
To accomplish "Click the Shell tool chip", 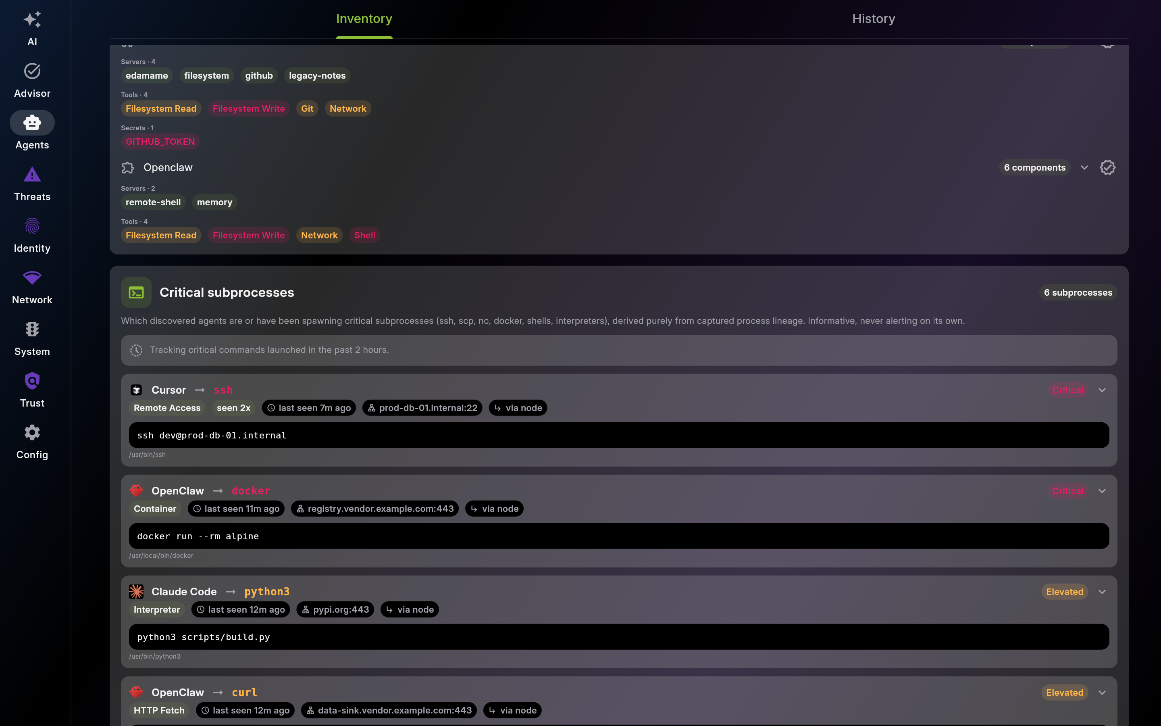I will 364,235.
